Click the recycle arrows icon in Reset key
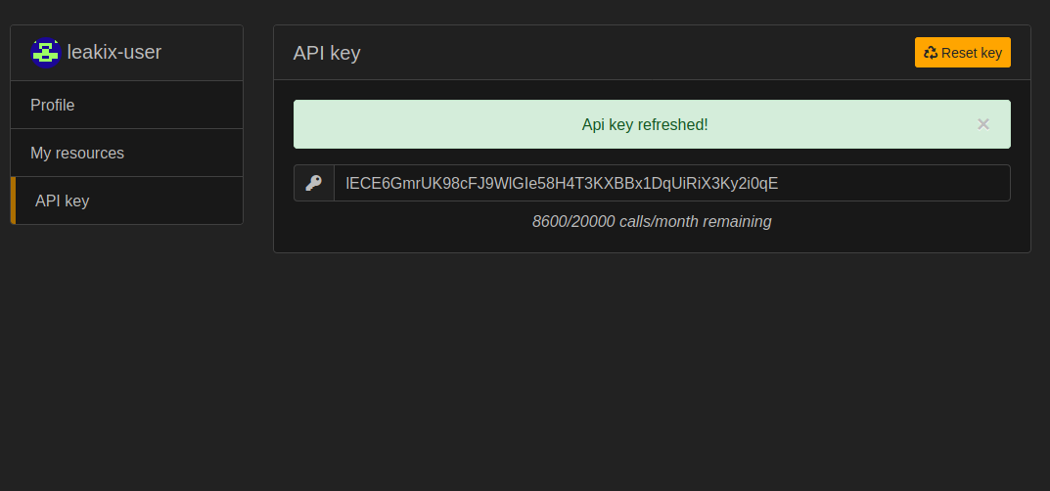 click(931, 52)
